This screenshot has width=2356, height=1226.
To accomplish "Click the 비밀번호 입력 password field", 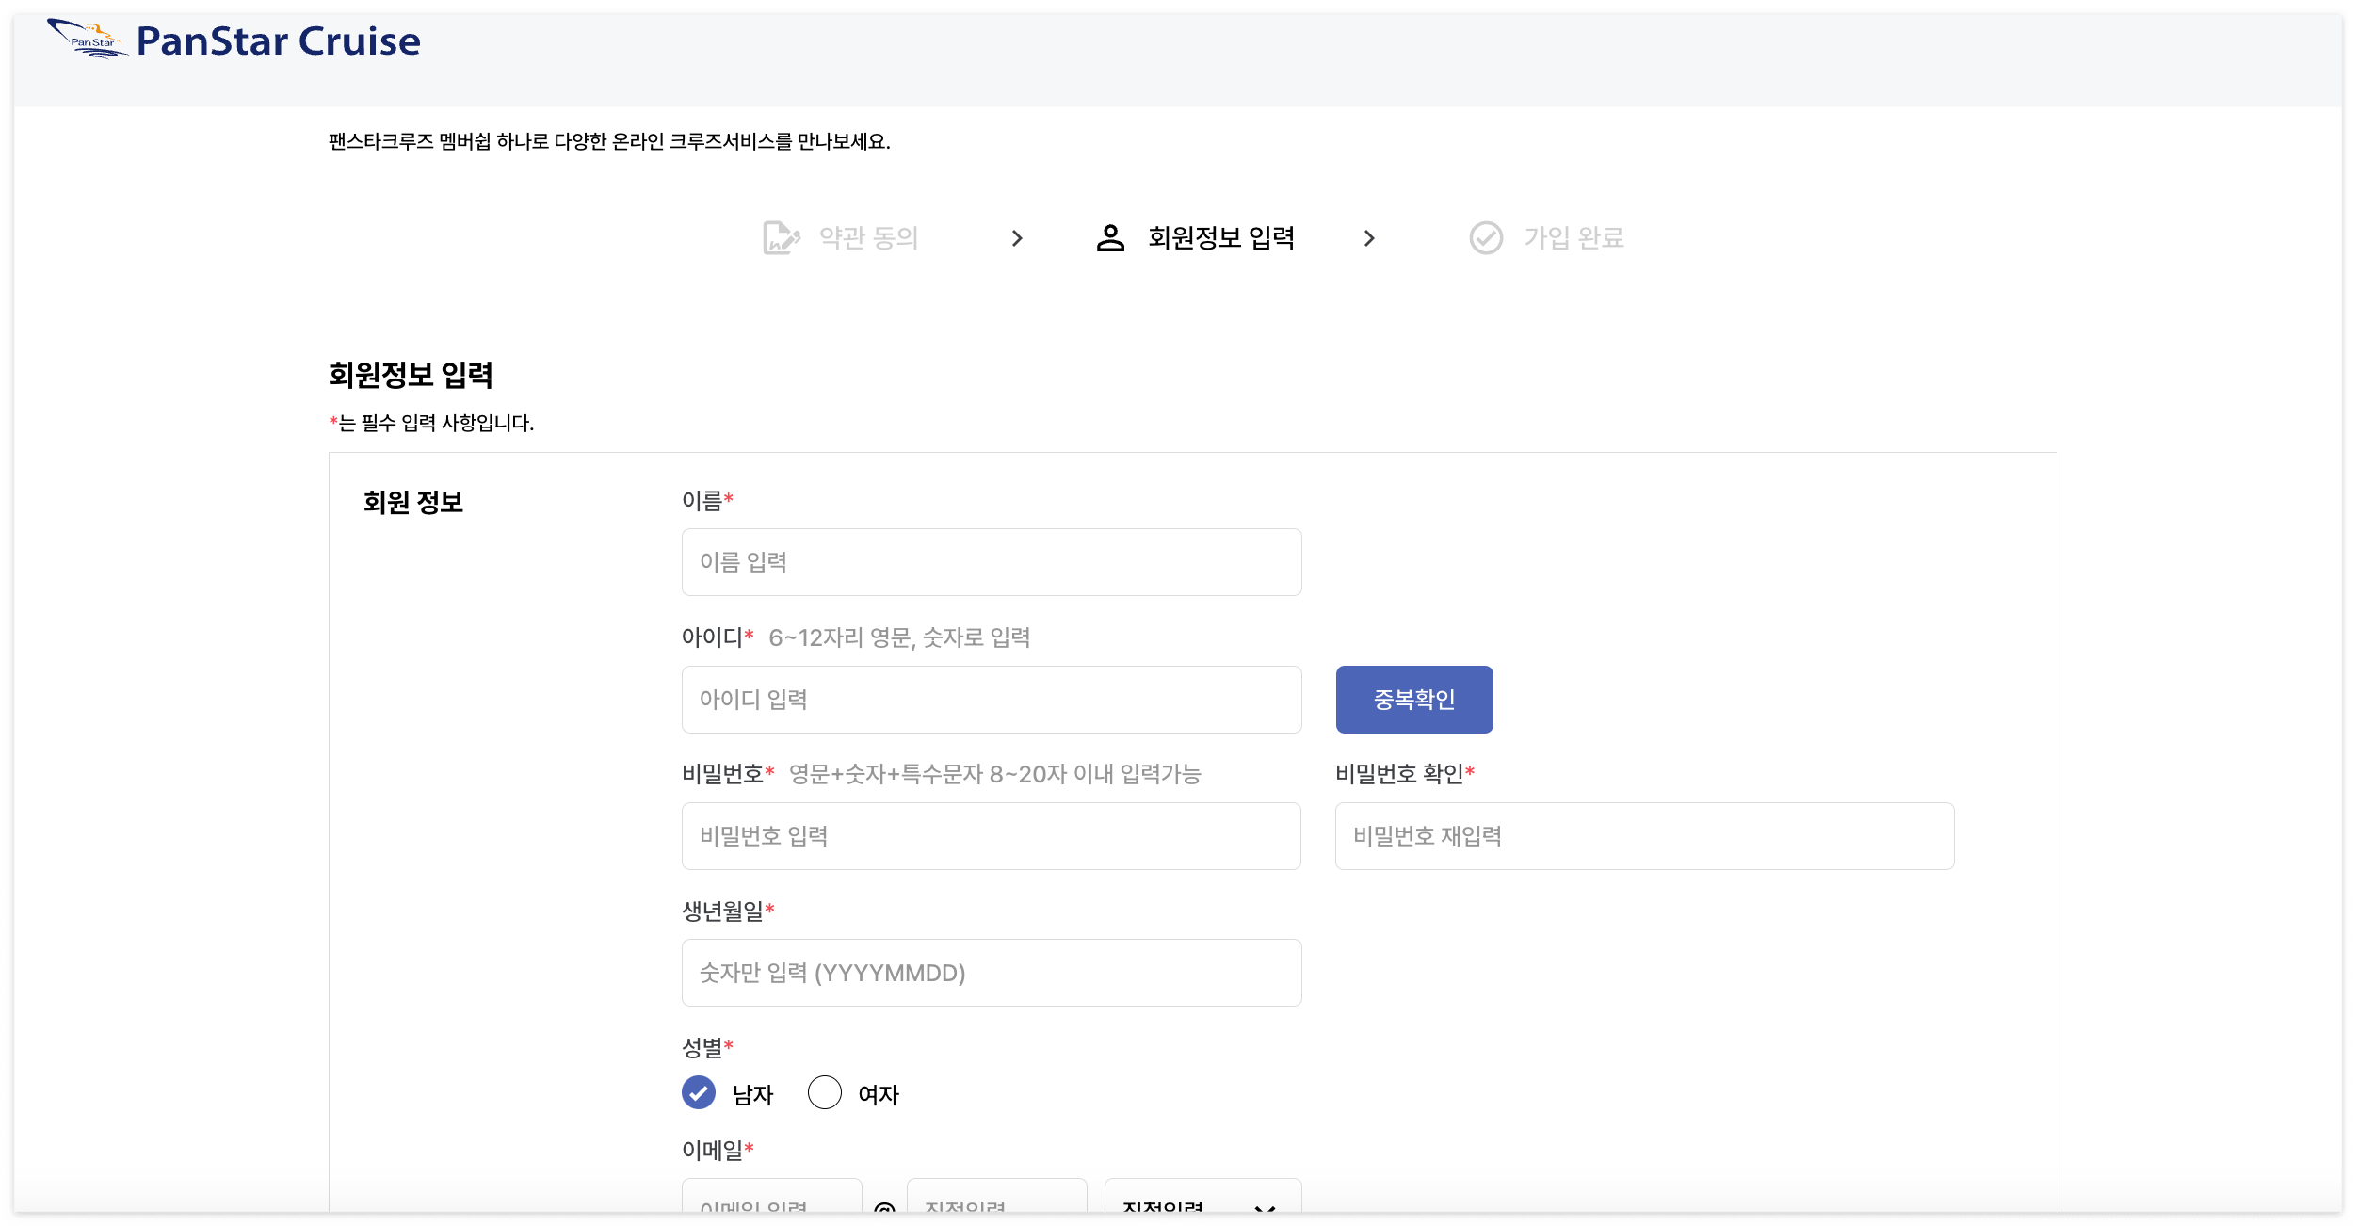I will tap(991, 835).
